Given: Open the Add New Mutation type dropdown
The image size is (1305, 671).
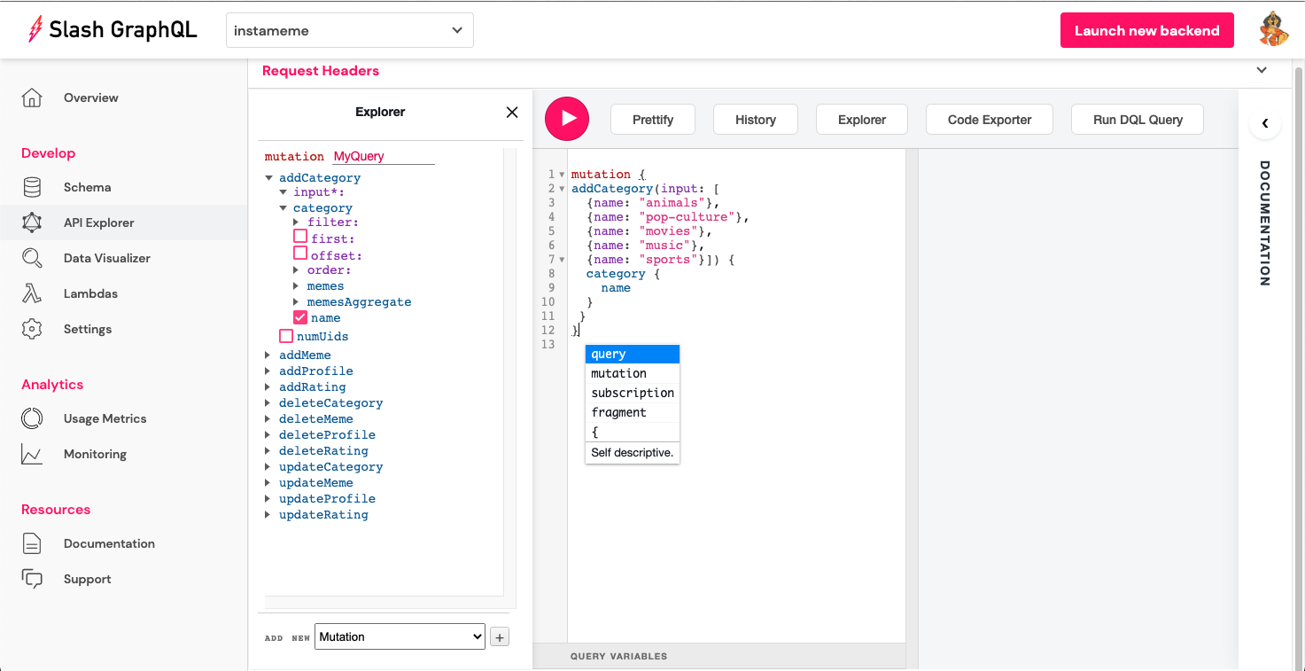Looking at the screenshot, I should point(400,636).
